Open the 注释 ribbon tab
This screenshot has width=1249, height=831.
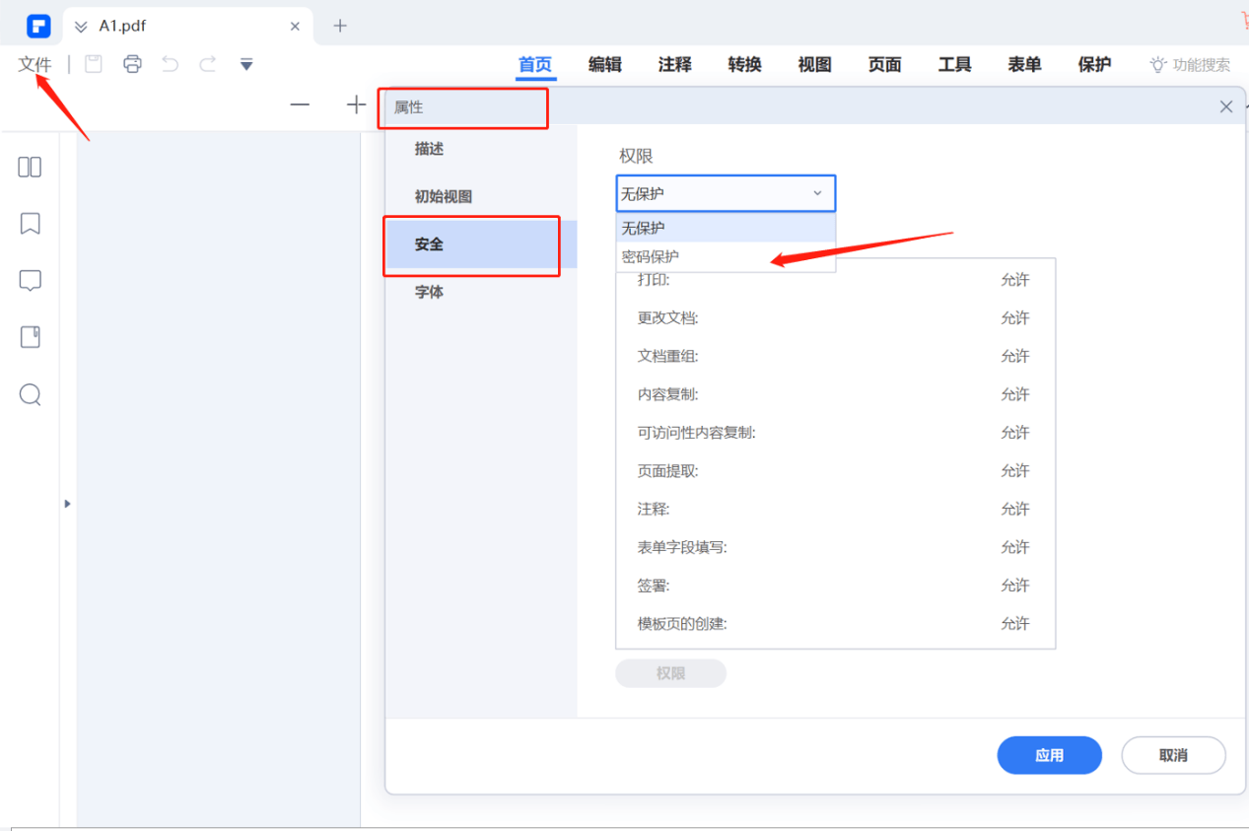[675, 65]
